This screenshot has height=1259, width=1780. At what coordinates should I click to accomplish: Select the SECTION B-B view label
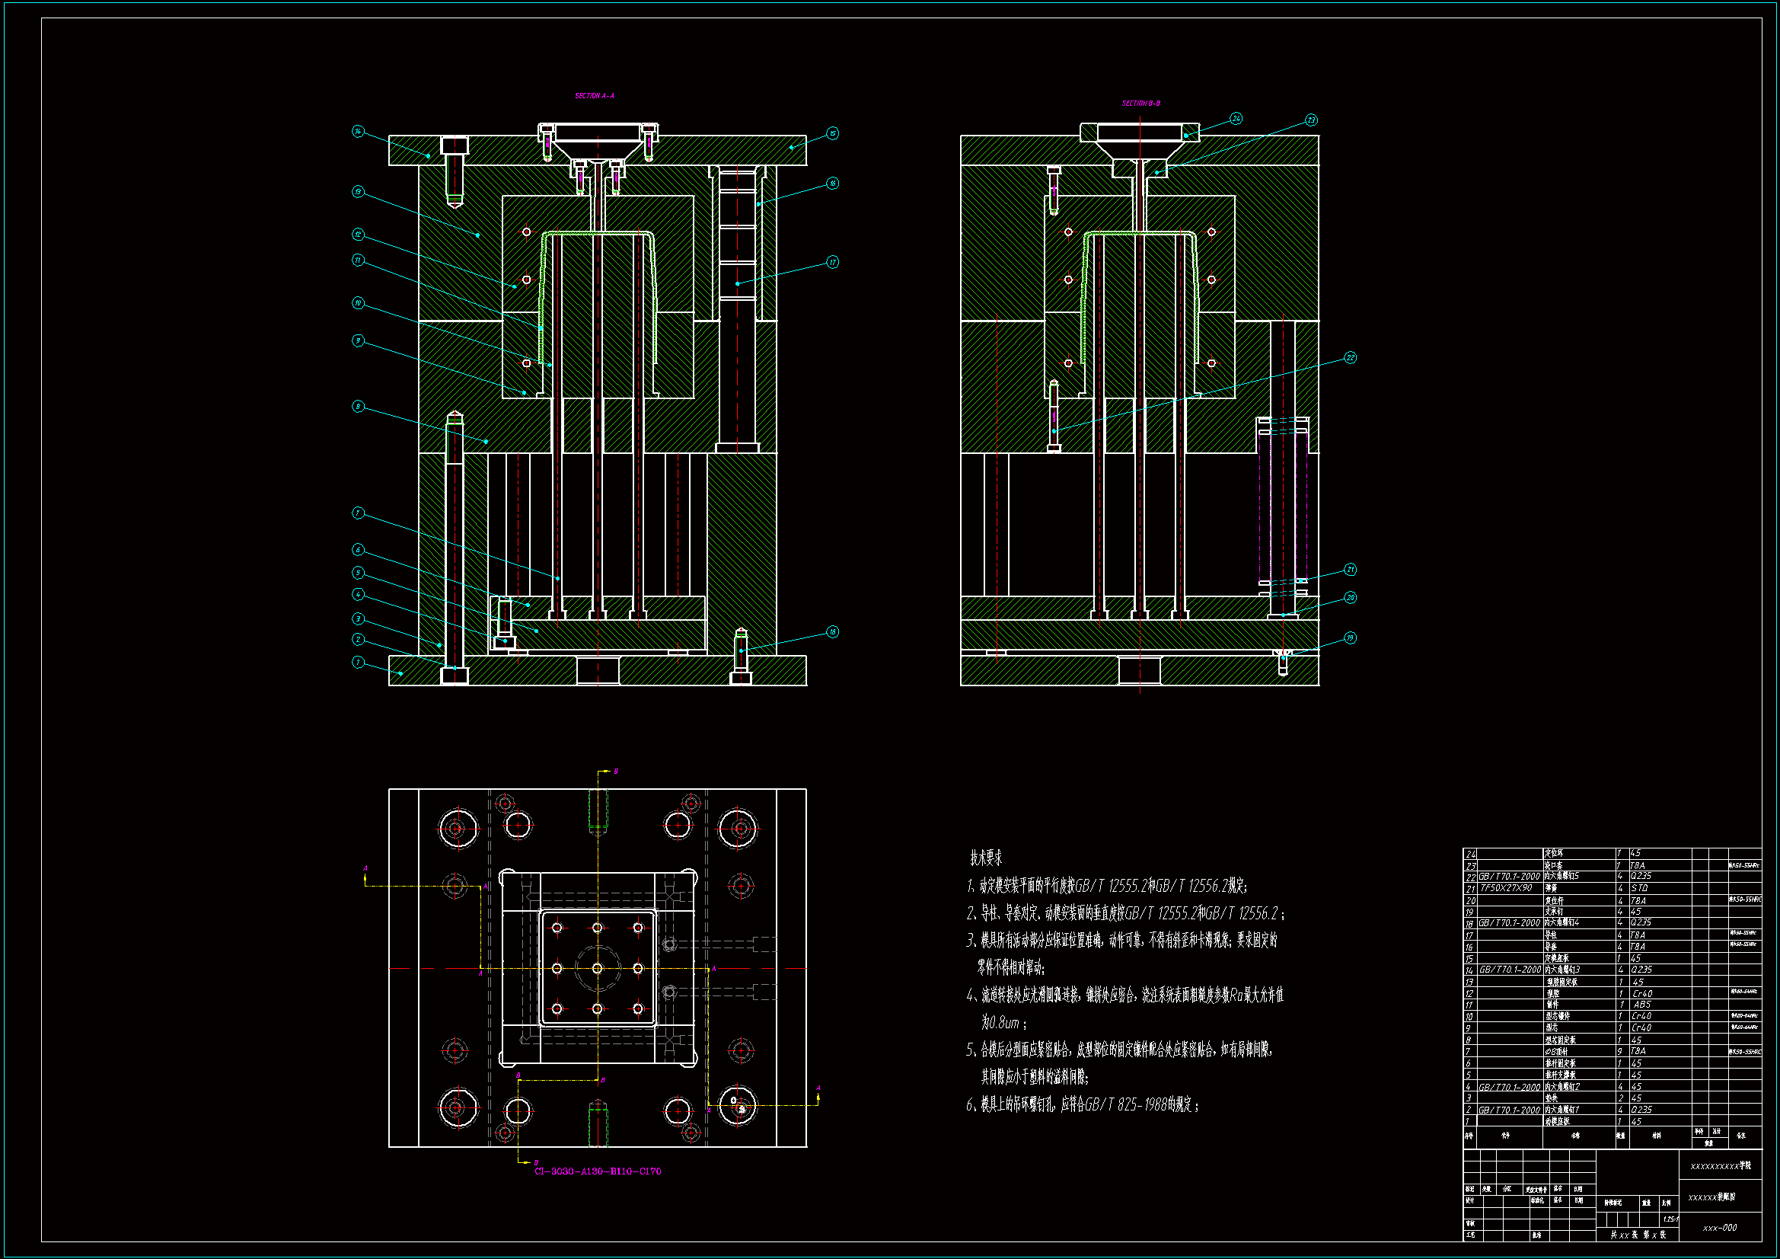[x=1140, y=103]
